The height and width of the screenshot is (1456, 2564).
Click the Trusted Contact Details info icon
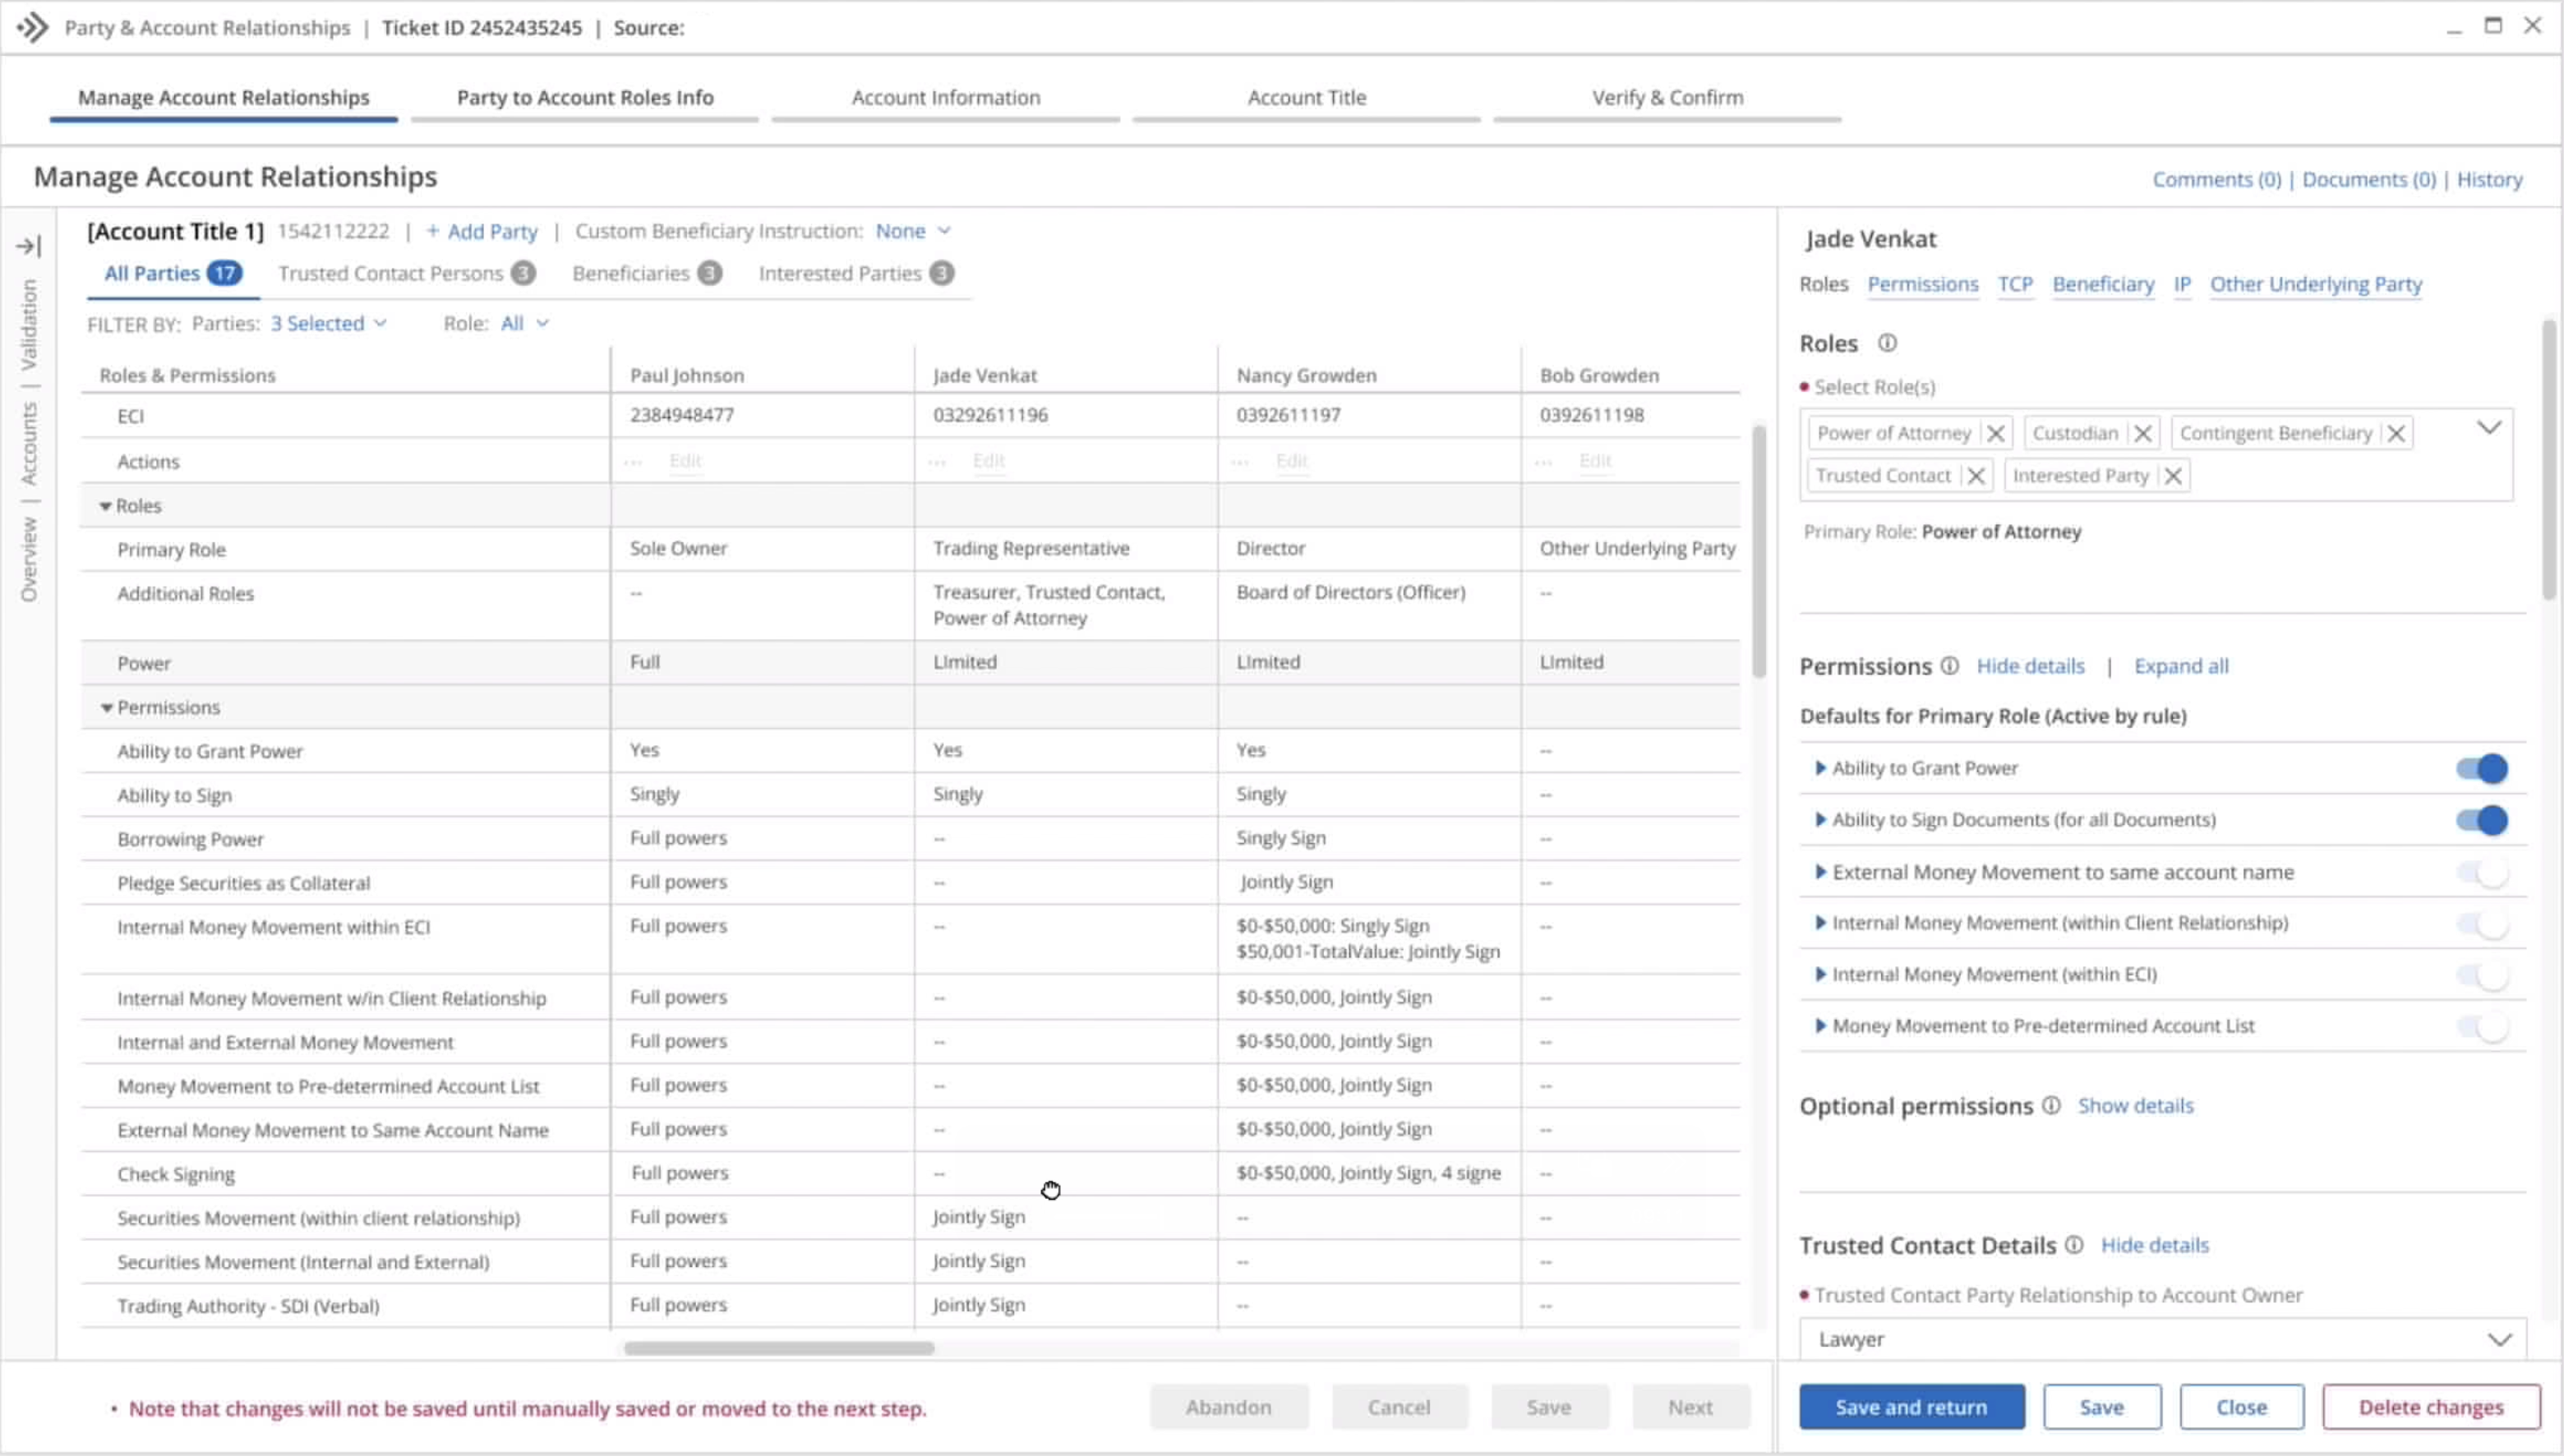coord(2076,1245)
